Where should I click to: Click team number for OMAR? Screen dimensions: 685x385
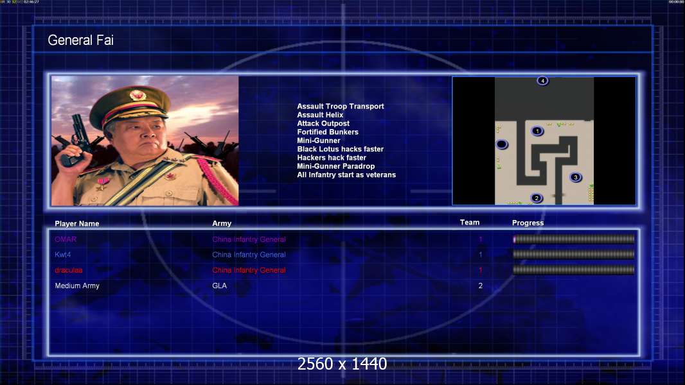tap(481, 239)
